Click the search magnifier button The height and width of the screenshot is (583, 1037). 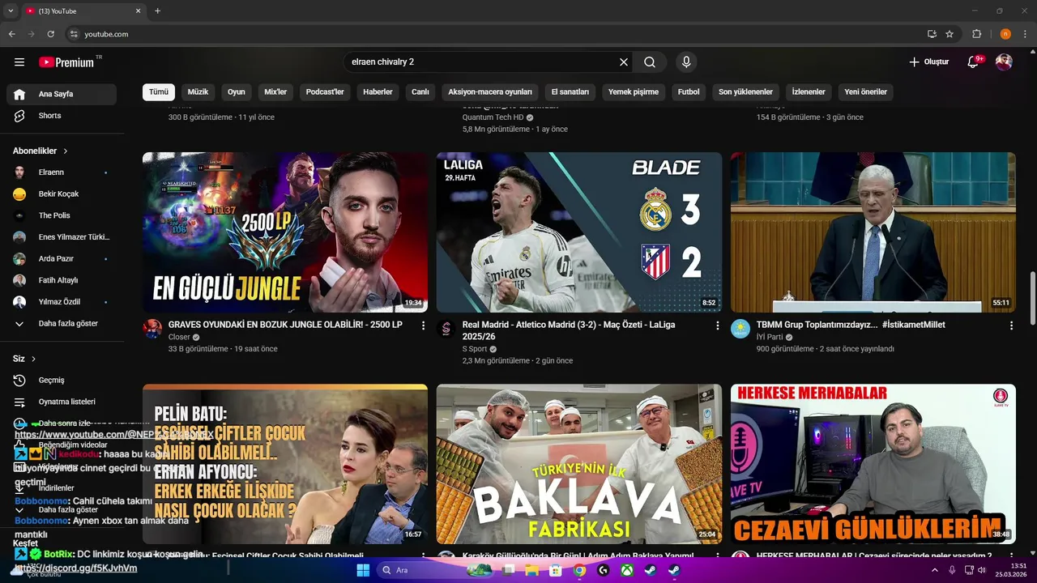(650, 62)
